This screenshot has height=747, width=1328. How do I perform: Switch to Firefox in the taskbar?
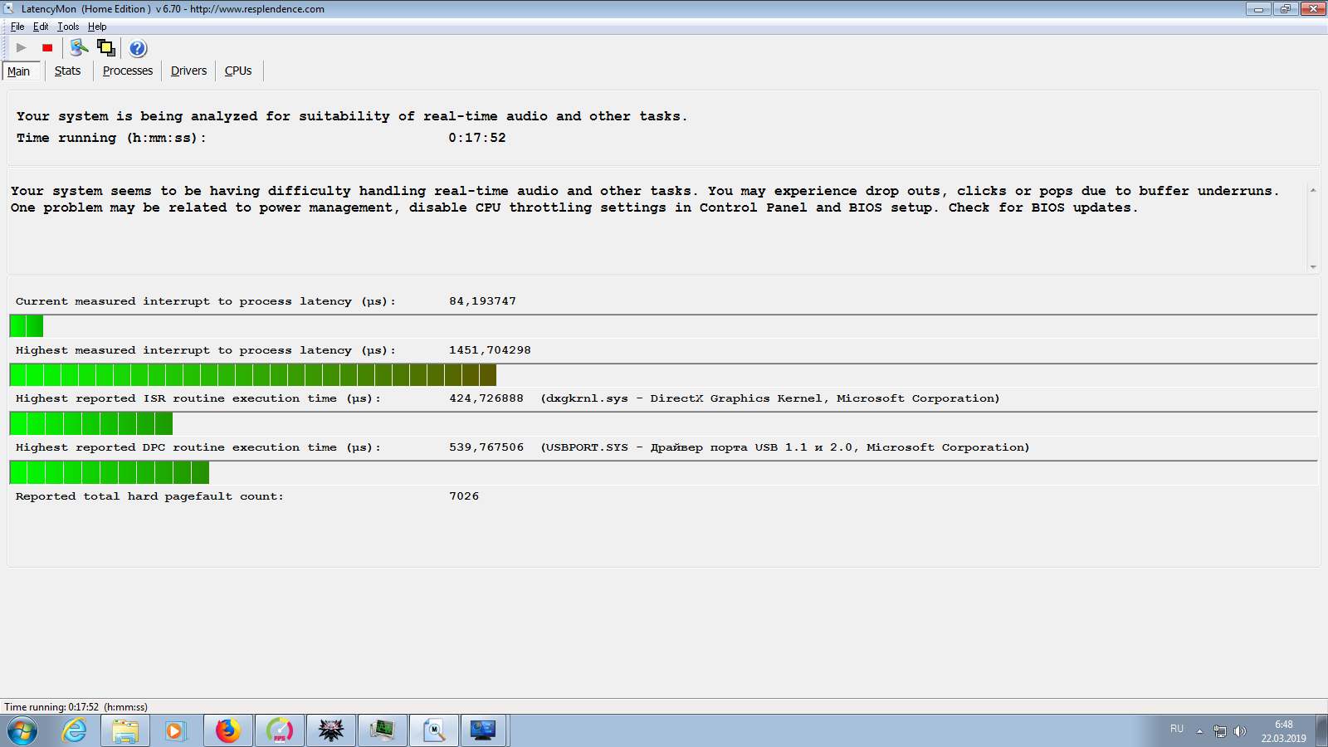228,731
